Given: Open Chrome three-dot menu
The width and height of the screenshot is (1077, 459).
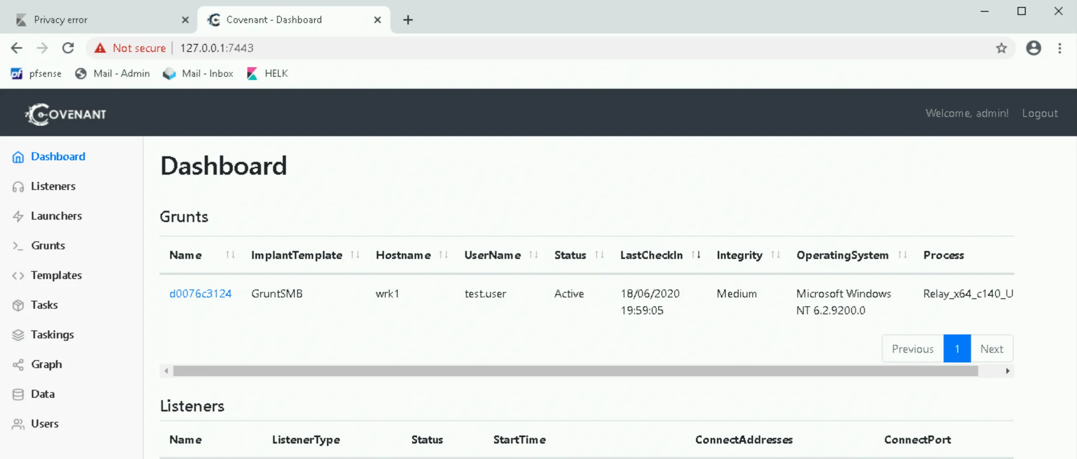Looking at the screenshot, I should click(1060, 48).
